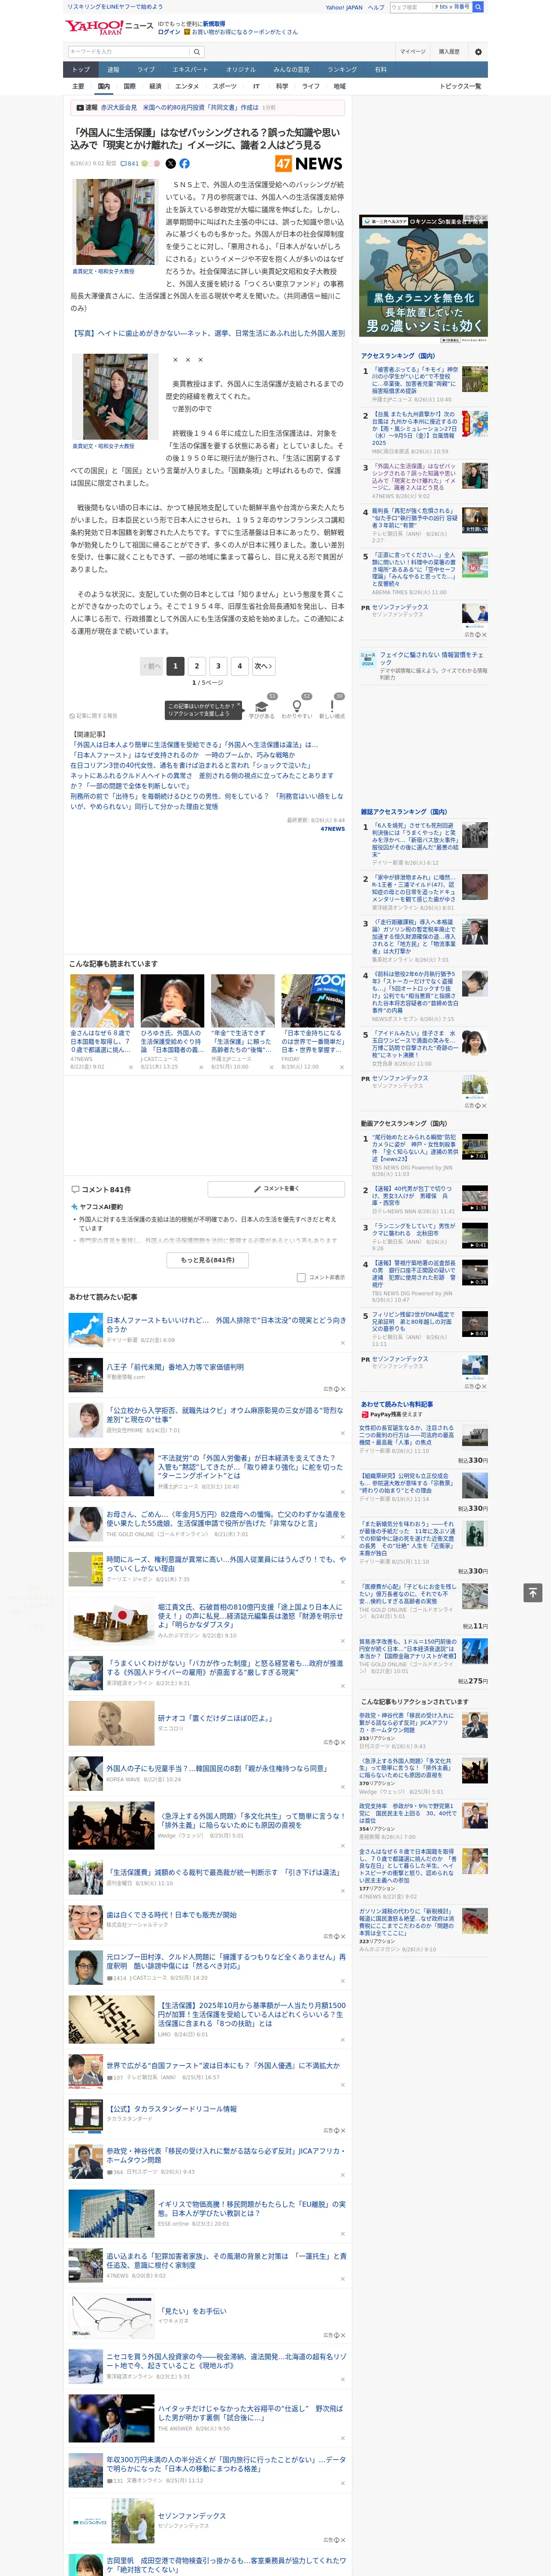Open the ランキング navigation tab
The width and height of the screenshot is (551, 2576).
(342, 70)
